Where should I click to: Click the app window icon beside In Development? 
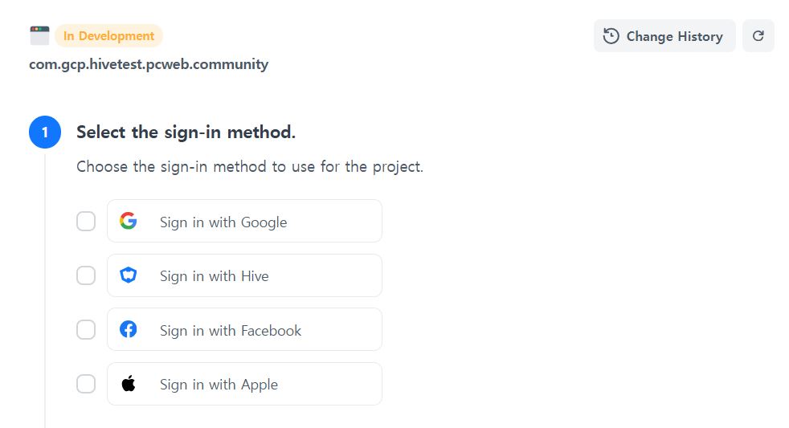[39, 35]
